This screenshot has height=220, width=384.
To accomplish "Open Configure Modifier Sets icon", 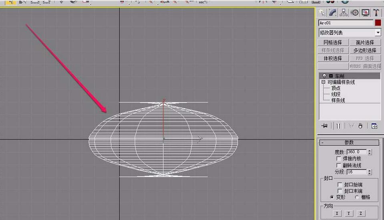I will tap(374, 126).
